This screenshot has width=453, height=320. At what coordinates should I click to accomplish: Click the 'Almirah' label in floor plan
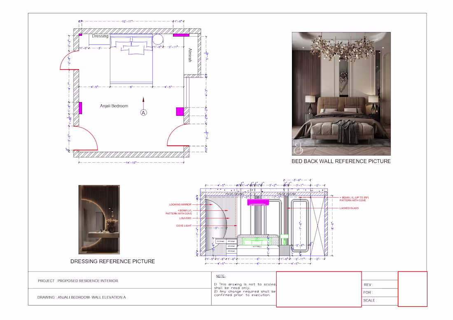[190, 55]
